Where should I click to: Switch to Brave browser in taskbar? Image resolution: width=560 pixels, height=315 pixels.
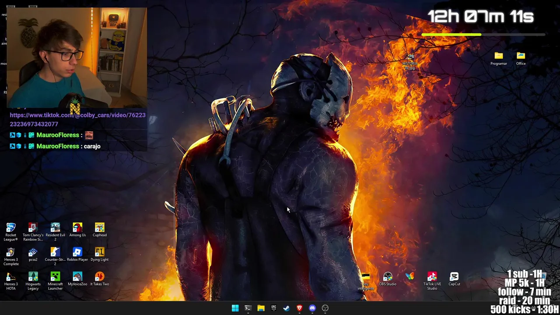299,308
